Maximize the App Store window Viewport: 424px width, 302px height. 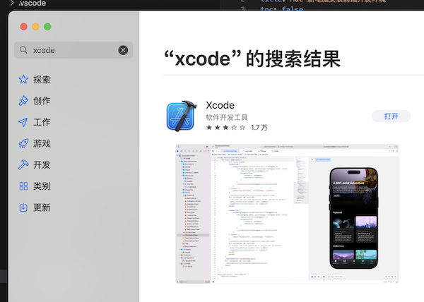tap(47, 27)
